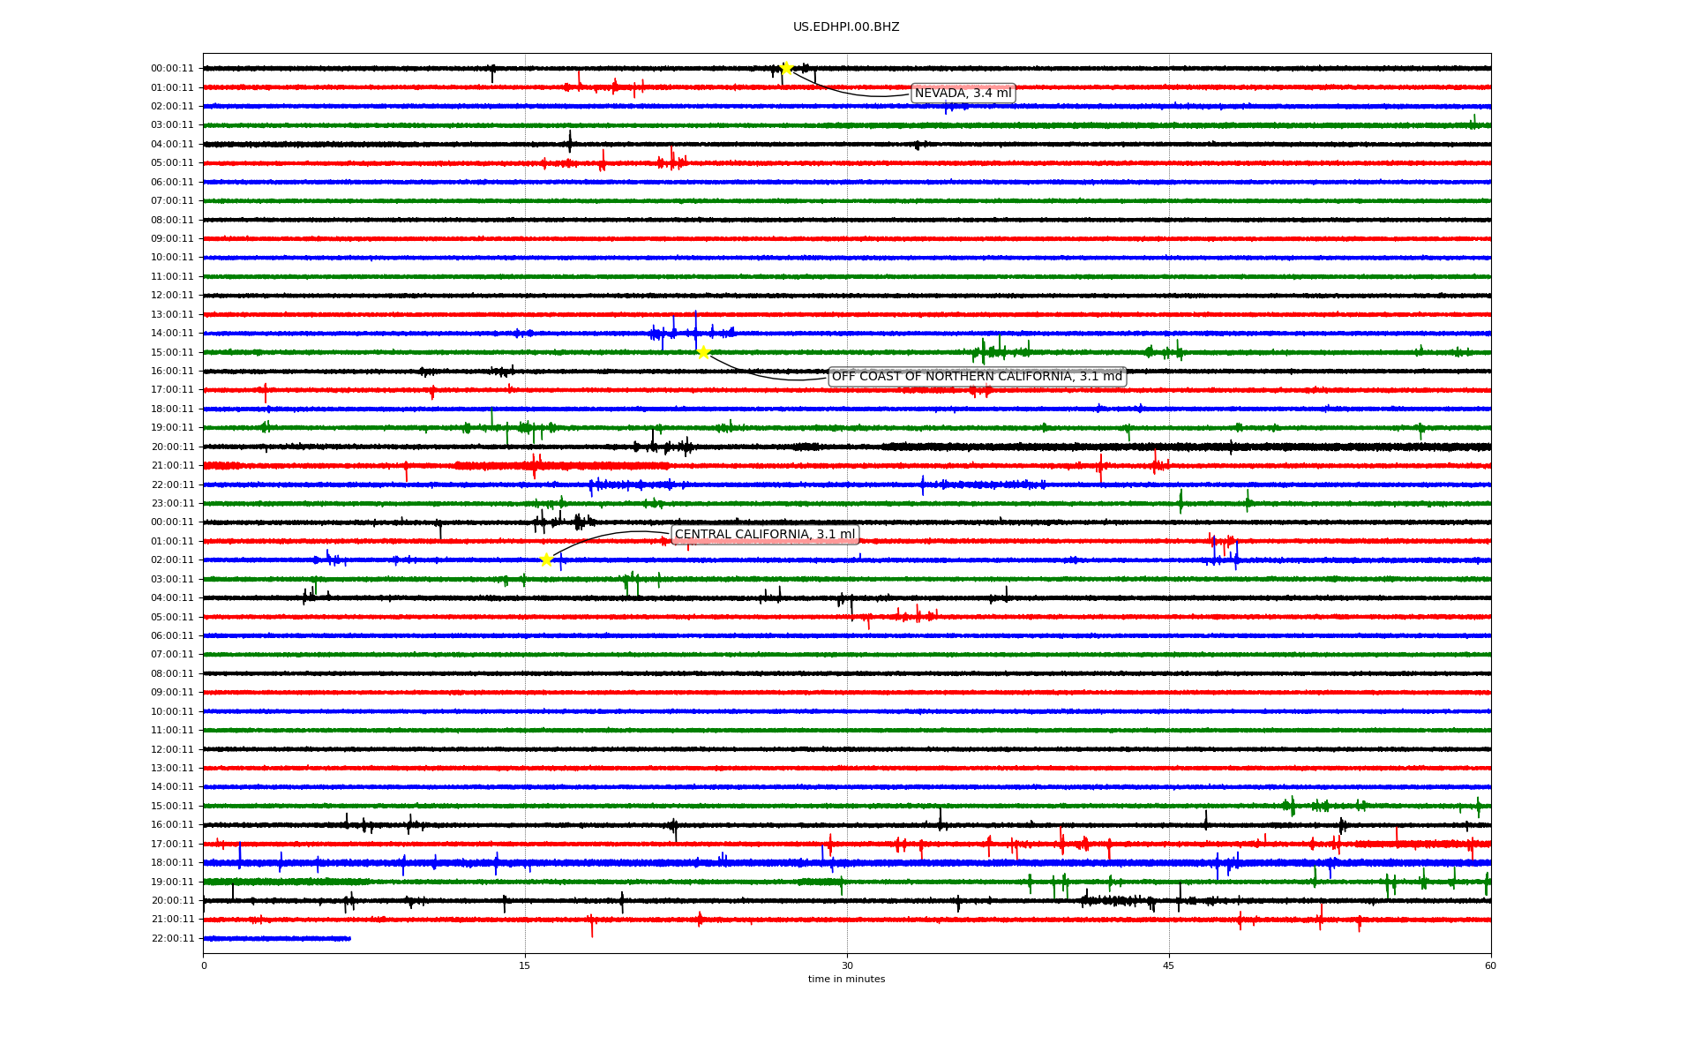Click the yellow star for the CENTRAL CALIFORNIA event

click(546, 560)
